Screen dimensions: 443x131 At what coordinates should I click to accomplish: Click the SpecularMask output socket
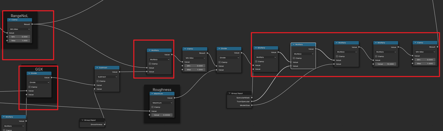point(252,98)
